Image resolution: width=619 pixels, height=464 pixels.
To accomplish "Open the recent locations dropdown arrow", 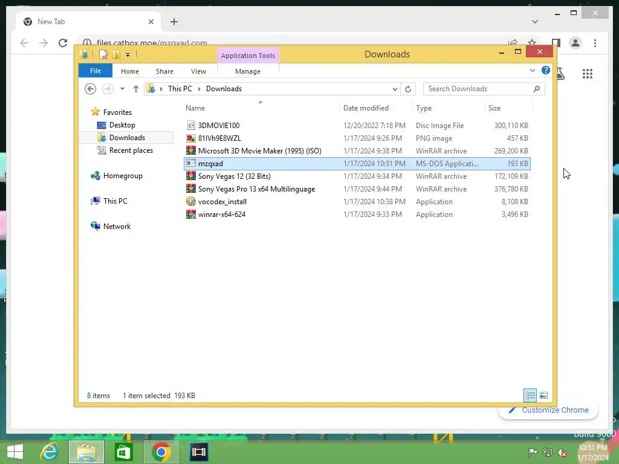I will (122, 89).
